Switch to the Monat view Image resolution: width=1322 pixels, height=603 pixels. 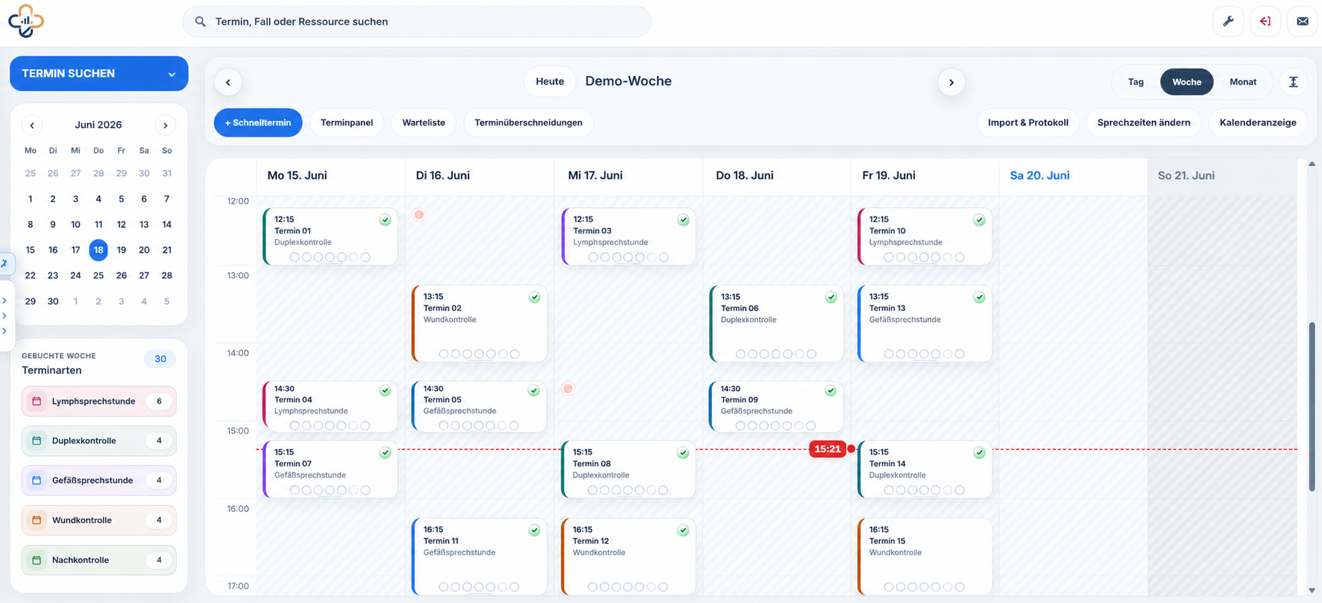tap(1243, 82)
